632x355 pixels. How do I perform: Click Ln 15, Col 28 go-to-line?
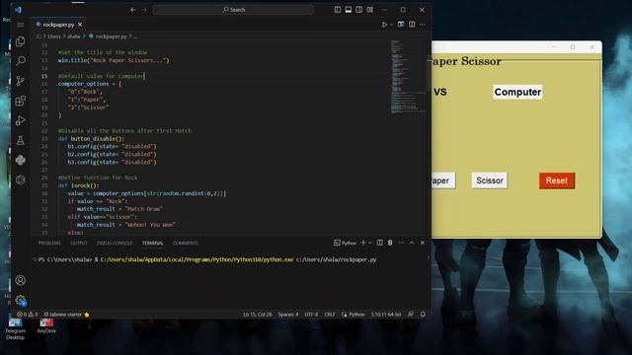pyautogui.click(x=257, y=315)
